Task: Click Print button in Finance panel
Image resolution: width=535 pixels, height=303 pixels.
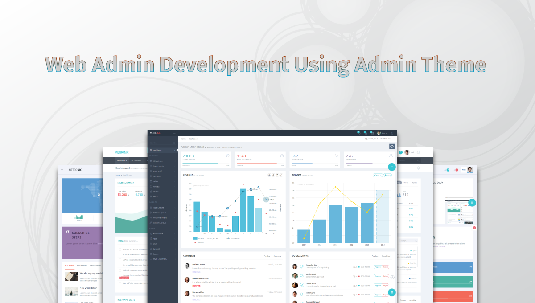Action: [387, 175]
